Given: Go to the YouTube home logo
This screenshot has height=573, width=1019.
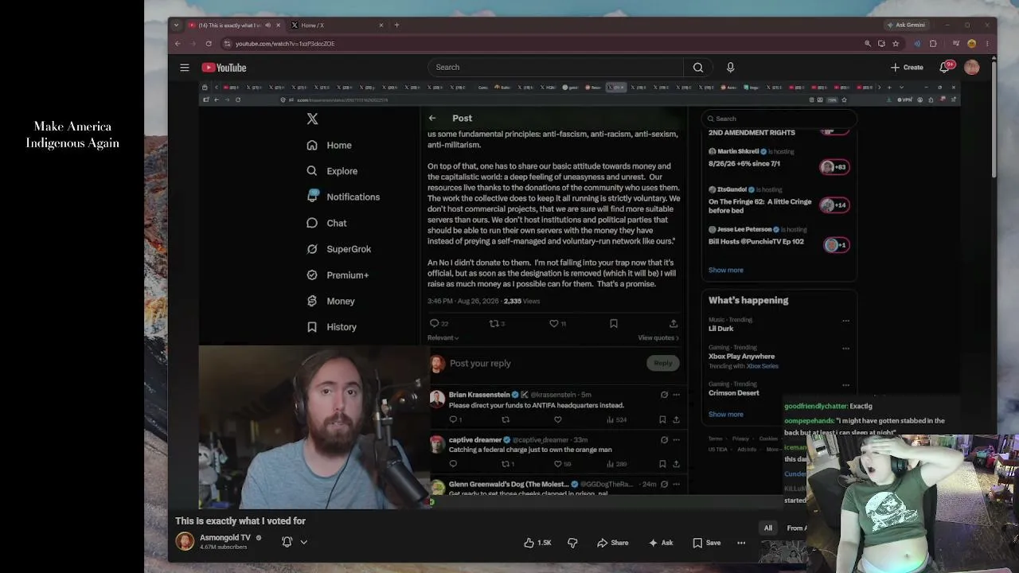Looking at the screenshot, I should point(224,68).
